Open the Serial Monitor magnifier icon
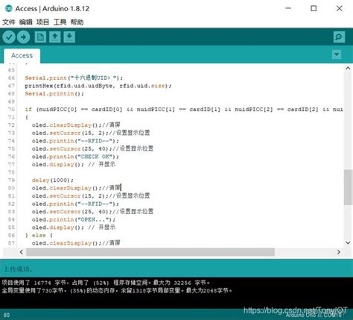The image size is (353, 320). tap(339, 37)
